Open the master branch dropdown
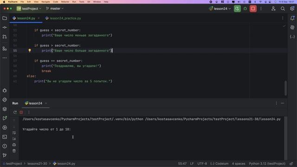Viewport: 297px width, 167px height. [x=55, y=9]
